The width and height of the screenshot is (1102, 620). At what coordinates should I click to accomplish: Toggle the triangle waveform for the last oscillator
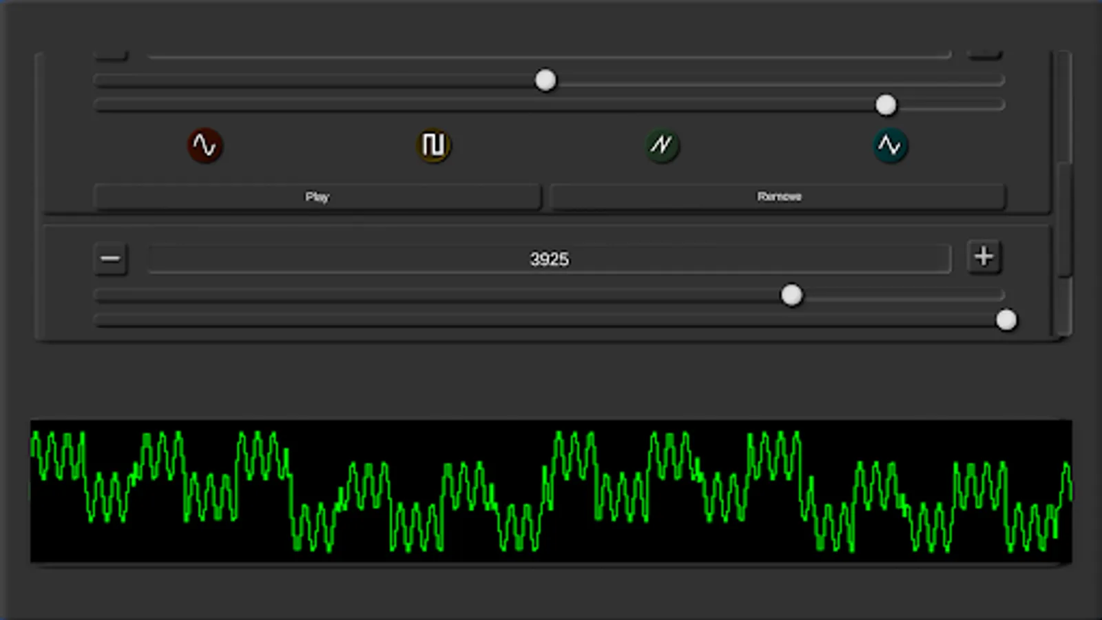[x=891, y=145]
